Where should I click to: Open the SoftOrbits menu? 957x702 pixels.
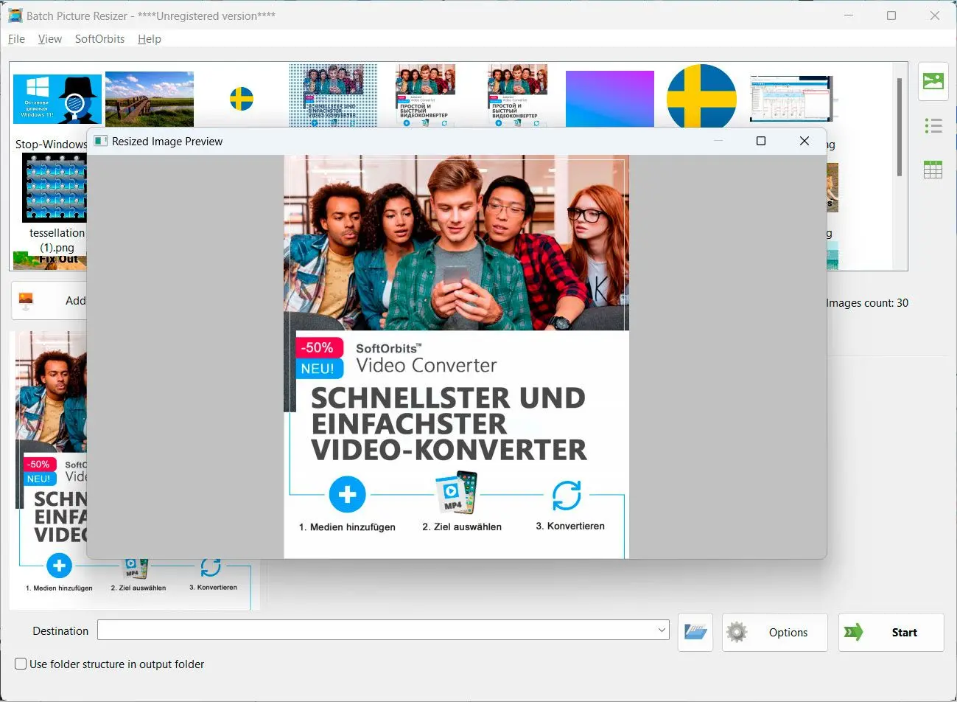tap(99, 39)
